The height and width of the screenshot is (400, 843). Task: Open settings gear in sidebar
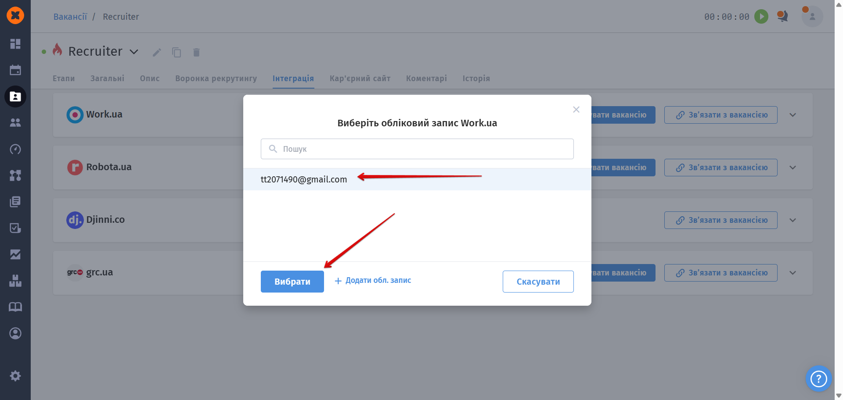pyautogui.click(x=15, y=376)
